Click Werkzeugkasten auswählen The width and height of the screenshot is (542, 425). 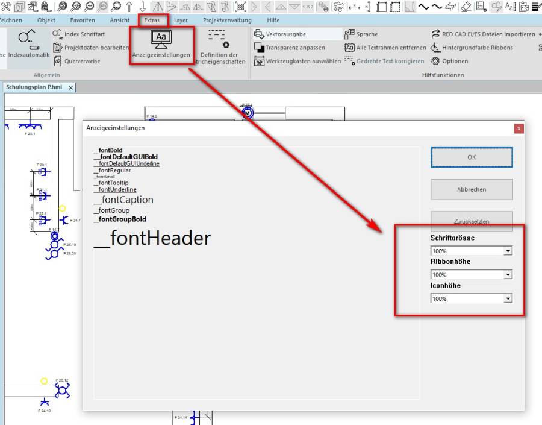coord(259,61)
